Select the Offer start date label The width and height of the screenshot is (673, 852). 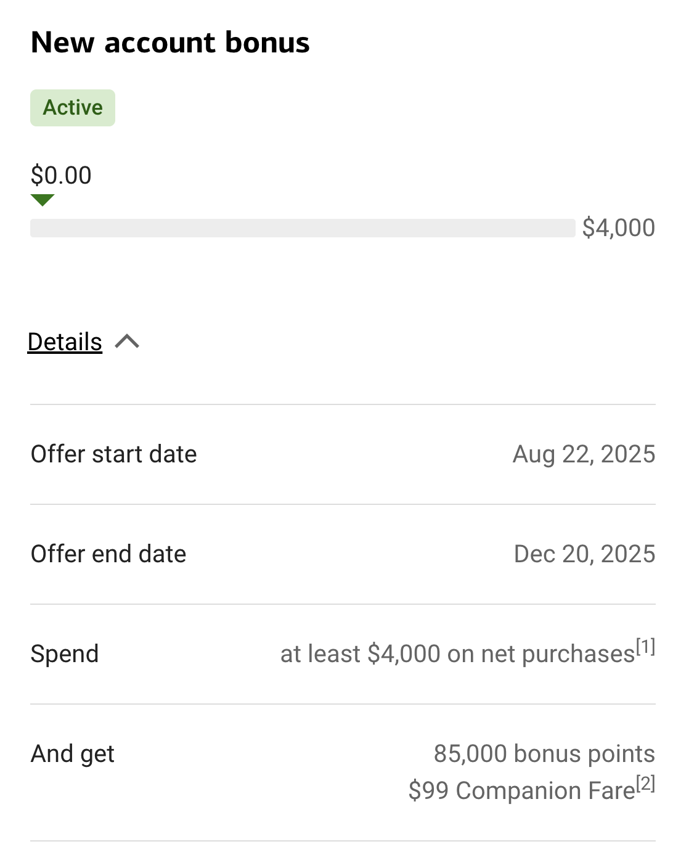pos(114,454)
